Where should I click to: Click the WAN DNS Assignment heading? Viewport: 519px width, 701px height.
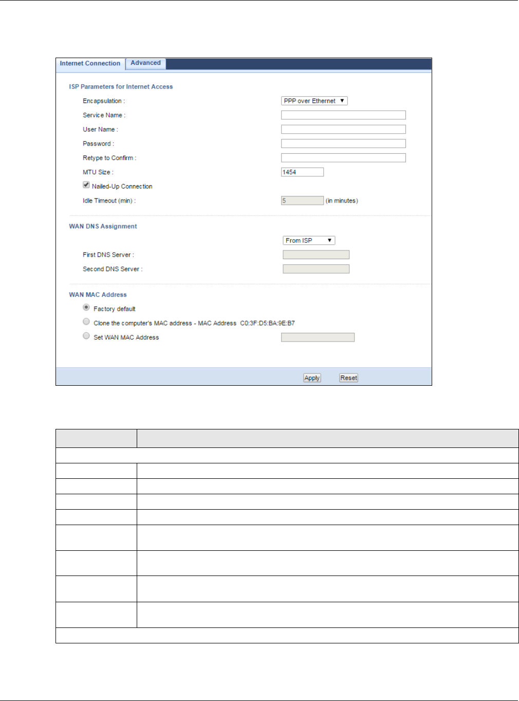tap(103, 226)
